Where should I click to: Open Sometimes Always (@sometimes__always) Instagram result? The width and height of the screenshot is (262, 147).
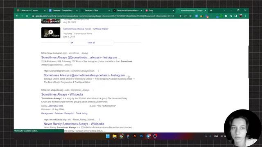click(81, 57)
